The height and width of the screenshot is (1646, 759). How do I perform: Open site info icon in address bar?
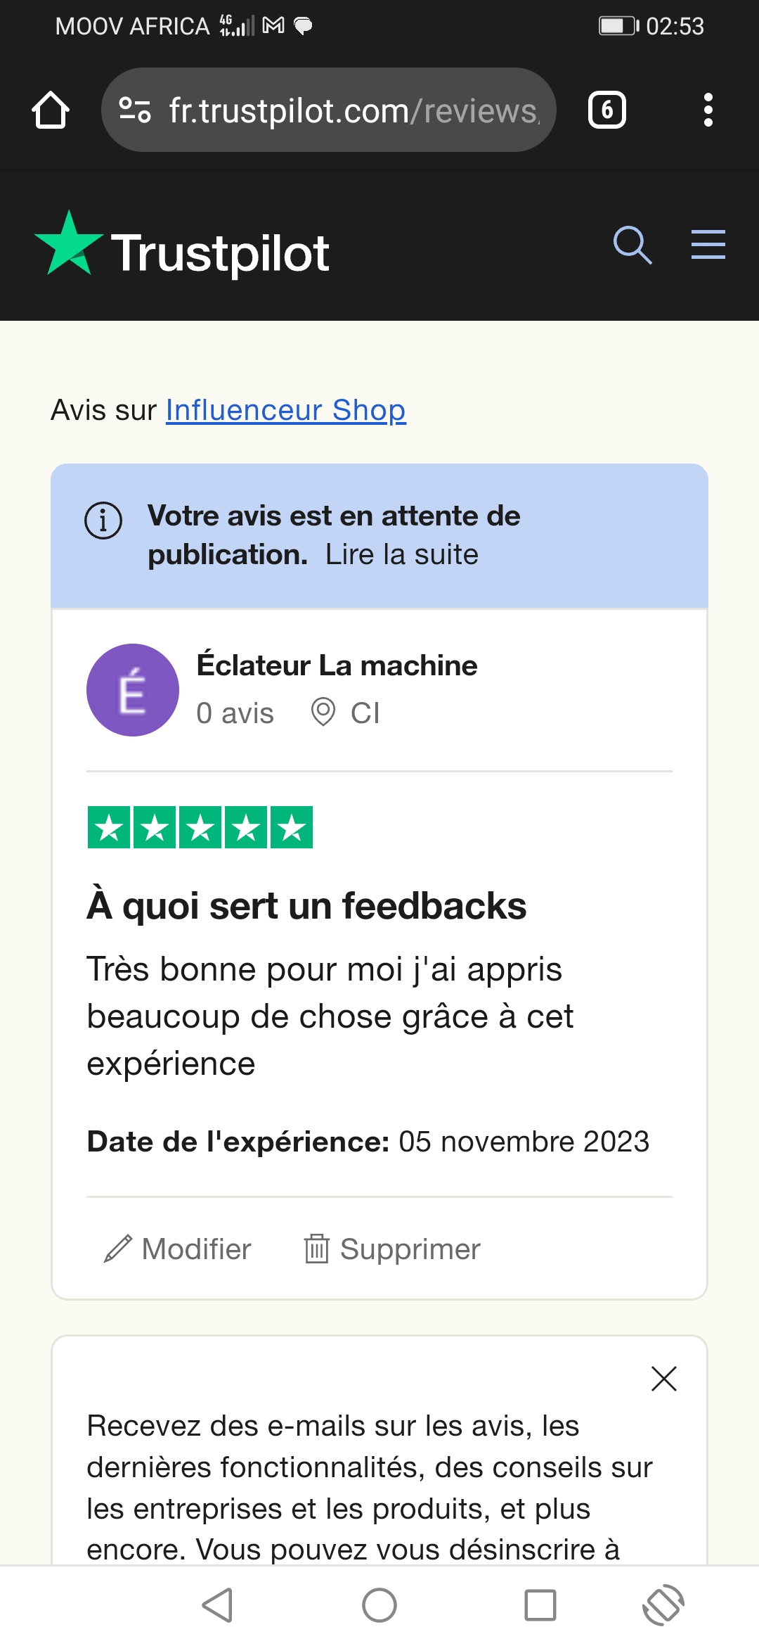click(x=135, y=110)
